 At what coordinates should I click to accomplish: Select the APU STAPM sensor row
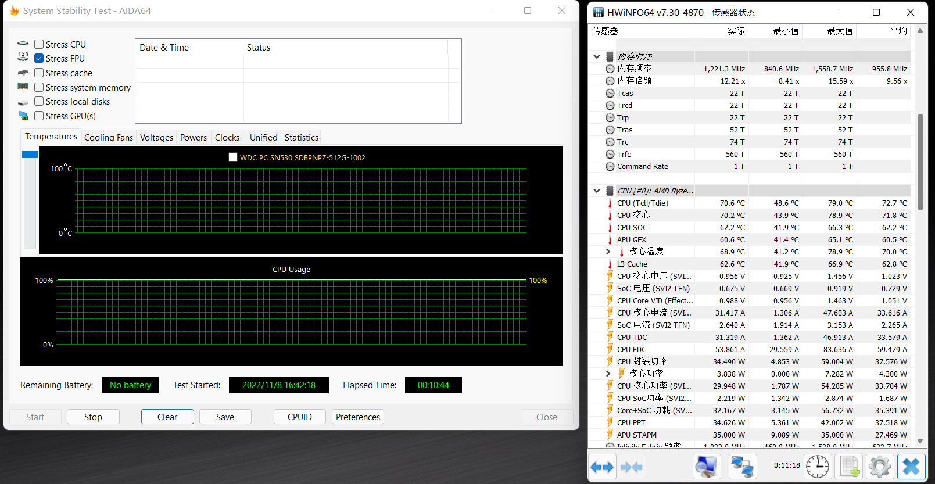coord(751,435)
